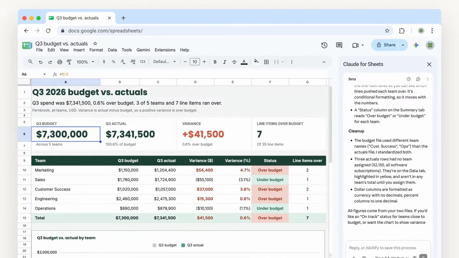The width and height of the screenshot is (459, 258).
Task: Toggle italic formatting
Action: click(224, 62)
